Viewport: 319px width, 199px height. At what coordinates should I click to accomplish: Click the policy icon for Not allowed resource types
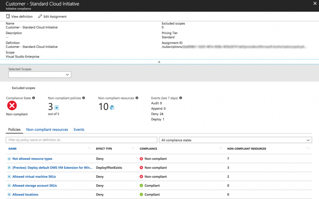9,159
